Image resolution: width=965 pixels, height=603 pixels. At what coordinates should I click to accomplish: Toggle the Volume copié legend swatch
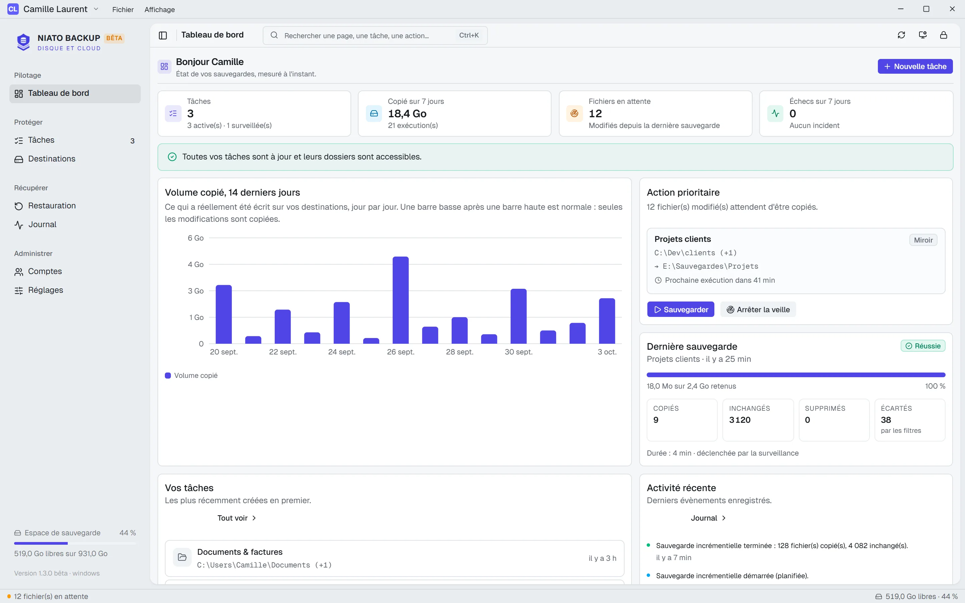(168, 375)
